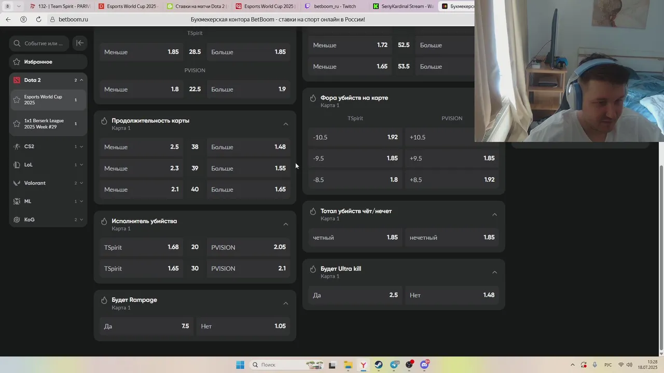
Task: Expand the KoG sidebar section
Action: coord(81,220)
